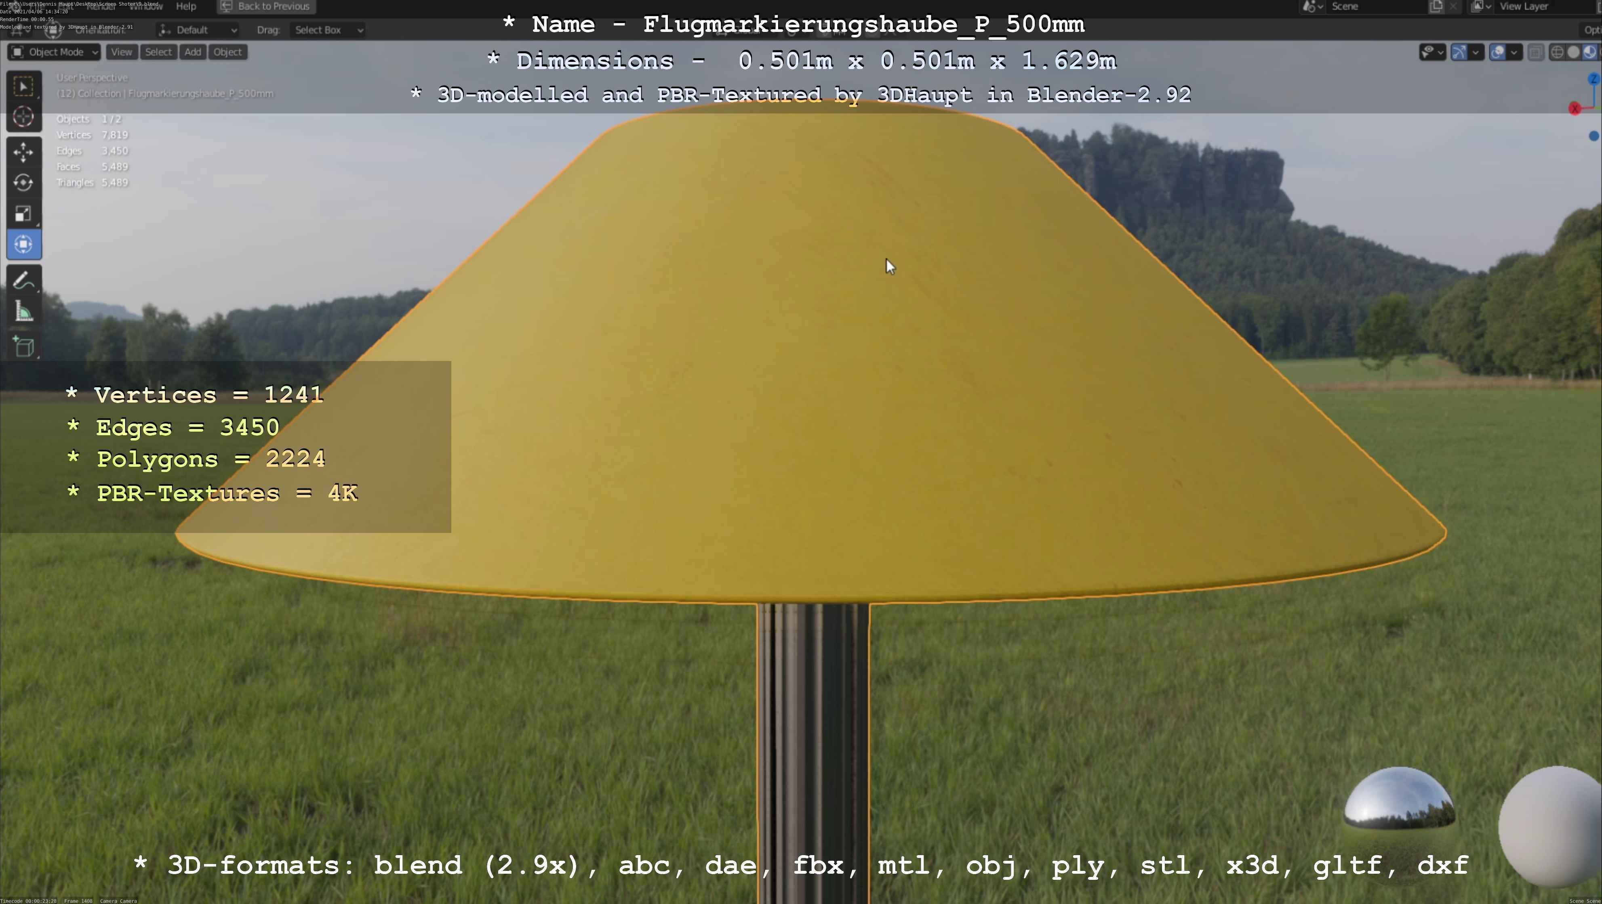Click the 'Objects 1/2' statistic

89,119
